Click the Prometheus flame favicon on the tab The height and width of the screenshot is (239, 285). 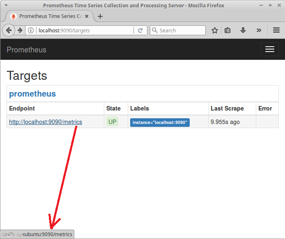[13, 16]
